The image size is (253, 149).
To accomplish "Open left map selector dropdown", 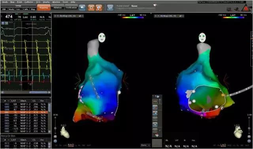I will click(68, 16).
